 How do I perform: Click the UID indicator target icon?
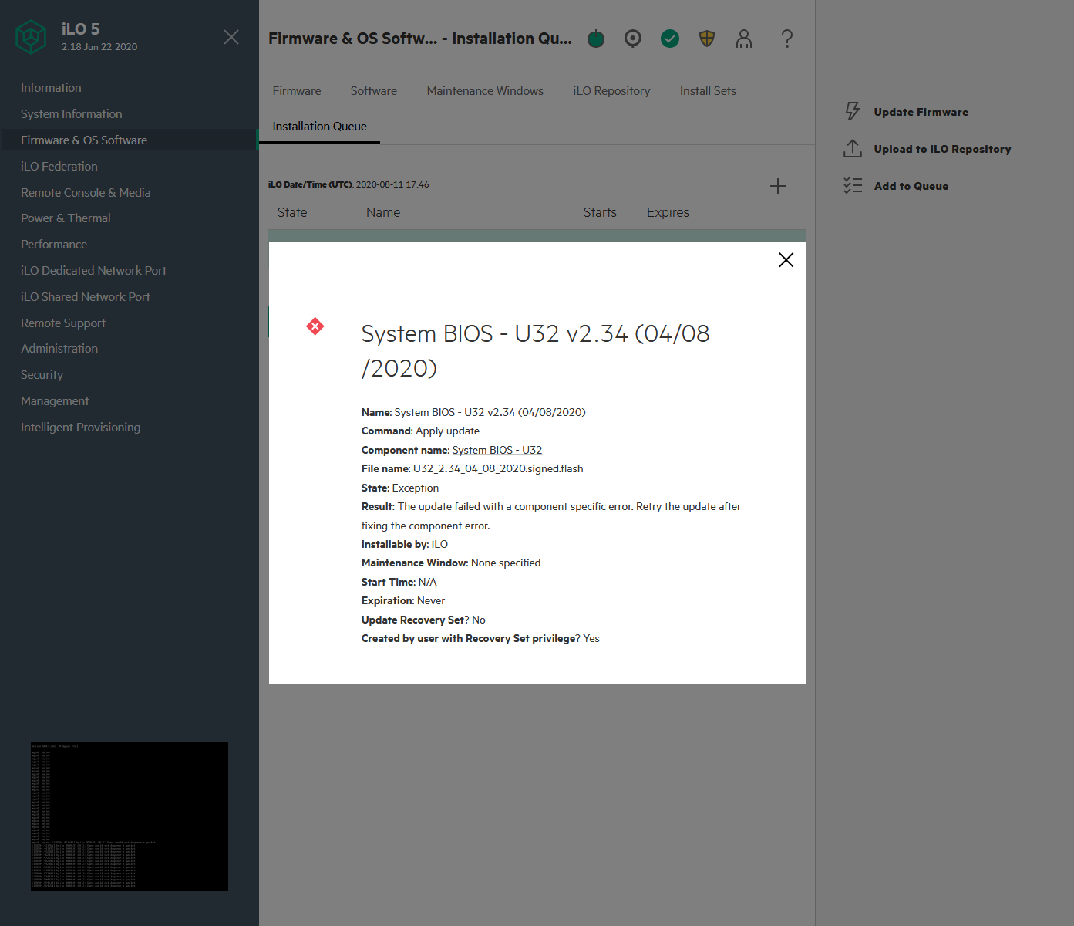[x=633, y=39]
